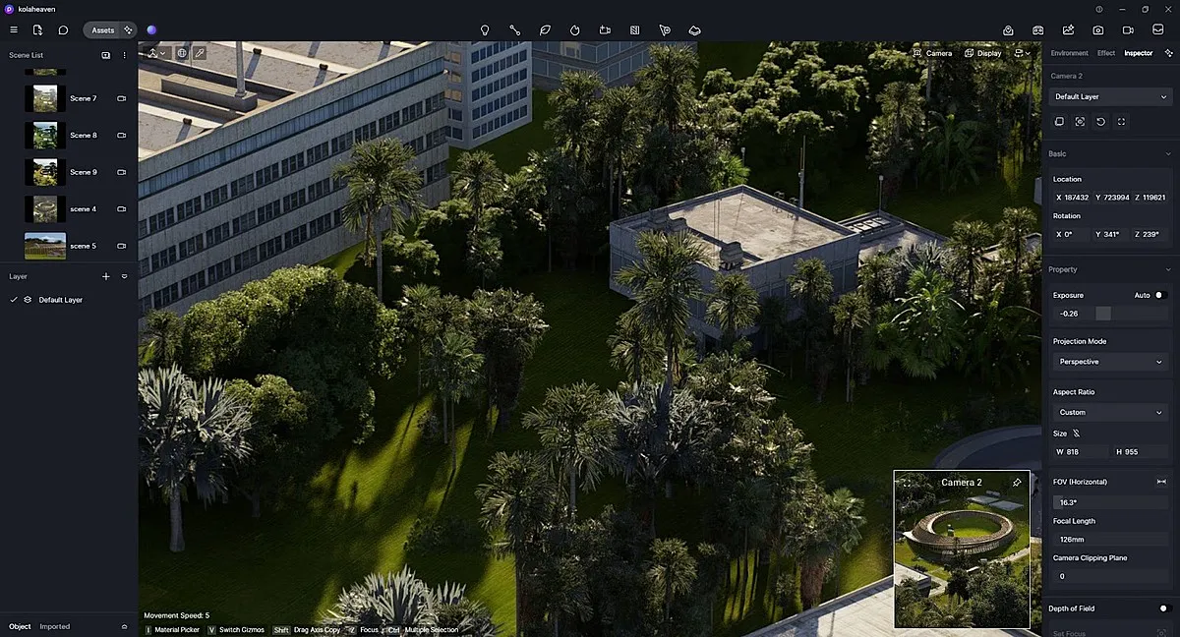1180x637 pixels.
Task: Switch to the Imported tab
Action: [54, 626]
